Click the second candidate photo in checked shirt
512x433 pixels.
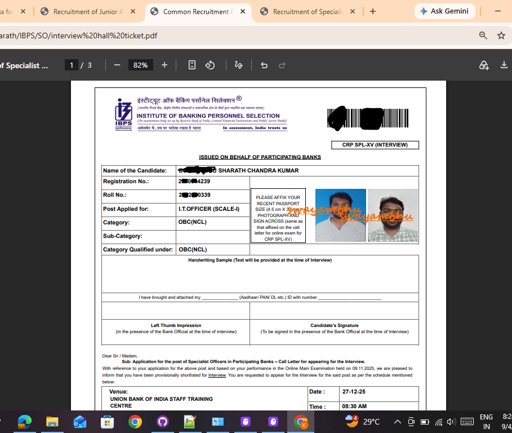click(393, 215)
